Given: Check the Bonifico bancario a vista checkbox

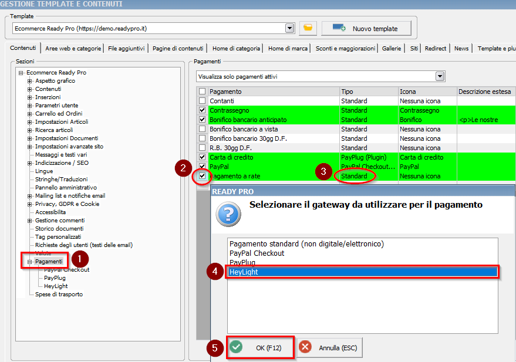Looking at the screenshot, I should (203, 129).
